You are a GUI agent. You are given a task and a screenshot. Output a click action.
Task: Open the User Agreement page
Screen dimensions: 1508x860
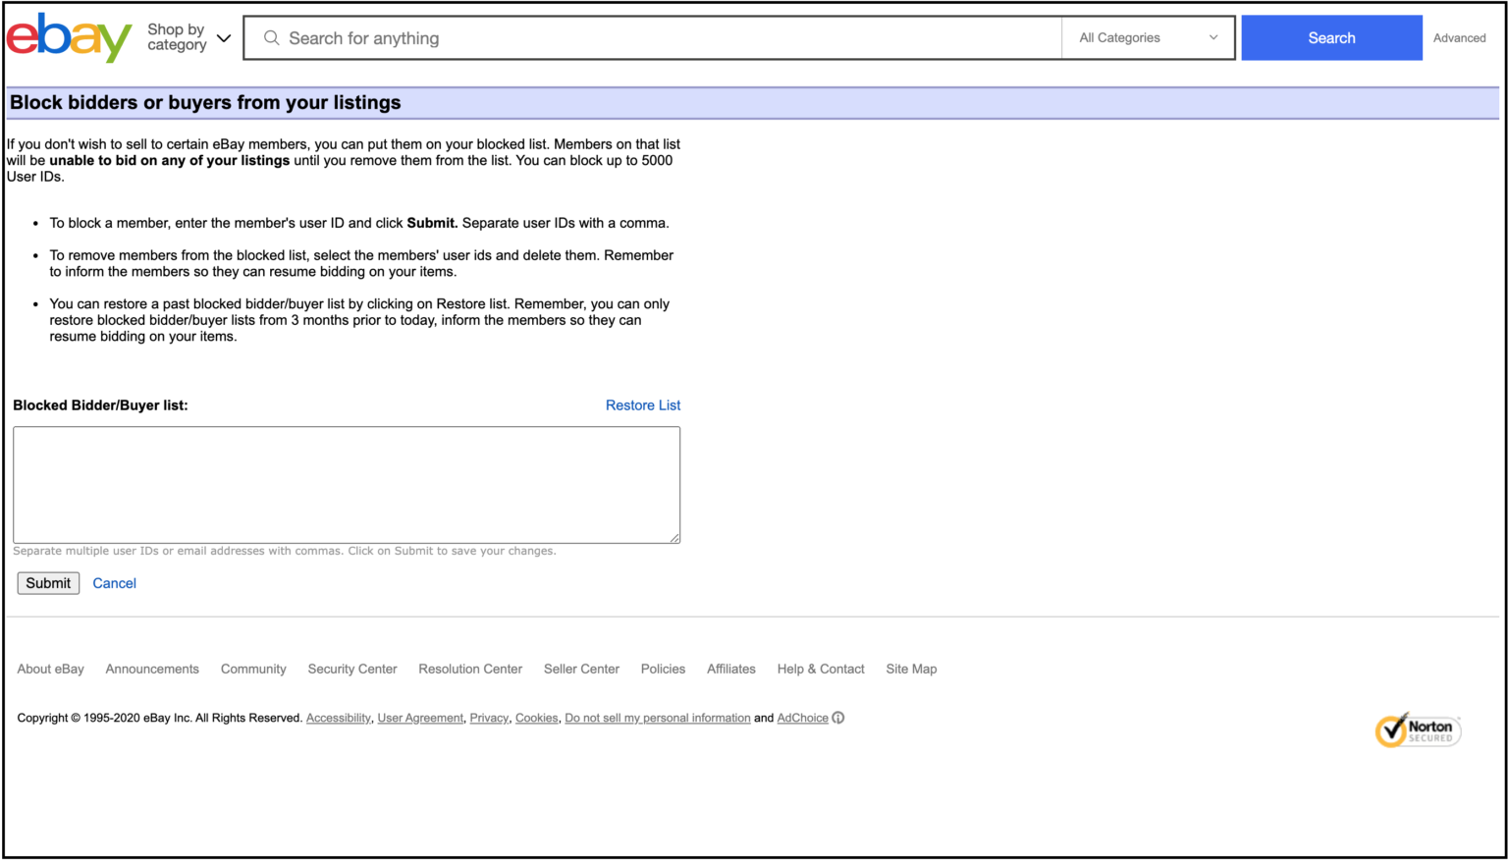coord(420,718)
